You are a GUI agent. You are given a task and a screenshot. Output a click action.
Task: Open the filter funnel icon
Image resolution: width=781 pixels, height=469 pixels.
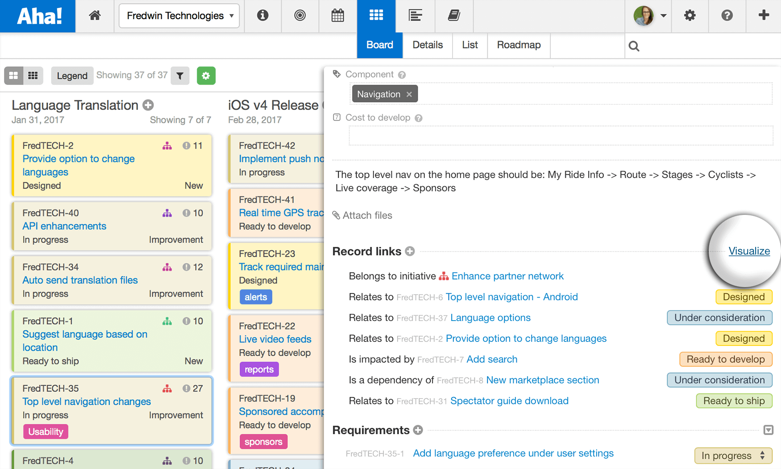[180, 76]
